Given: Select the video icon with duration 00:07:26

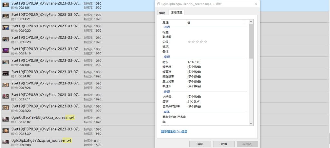Looking at the screenshot, I should coord(5,85).
